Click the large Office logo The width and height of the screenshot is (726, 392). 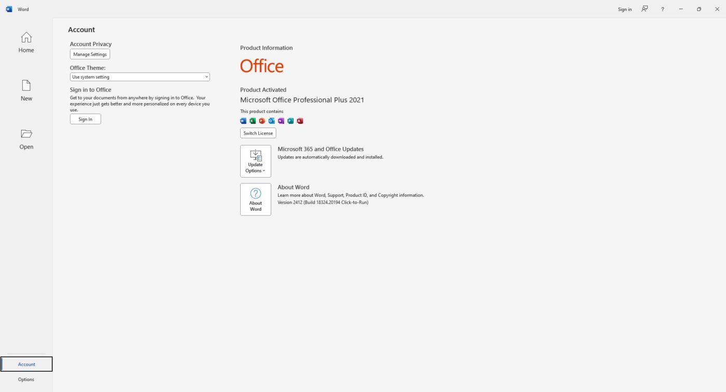click(262, 66)
